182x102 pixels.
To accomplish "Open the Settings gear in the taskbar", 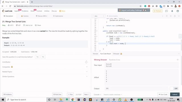I will pos(114,99).
